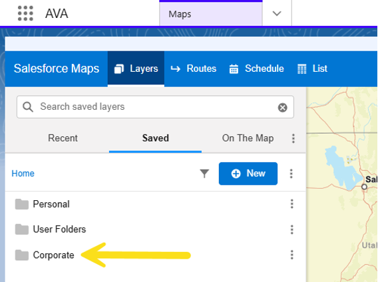This screenshot has height=282, width=378.
Task: Open the List tab
Action: pos(312,69)
